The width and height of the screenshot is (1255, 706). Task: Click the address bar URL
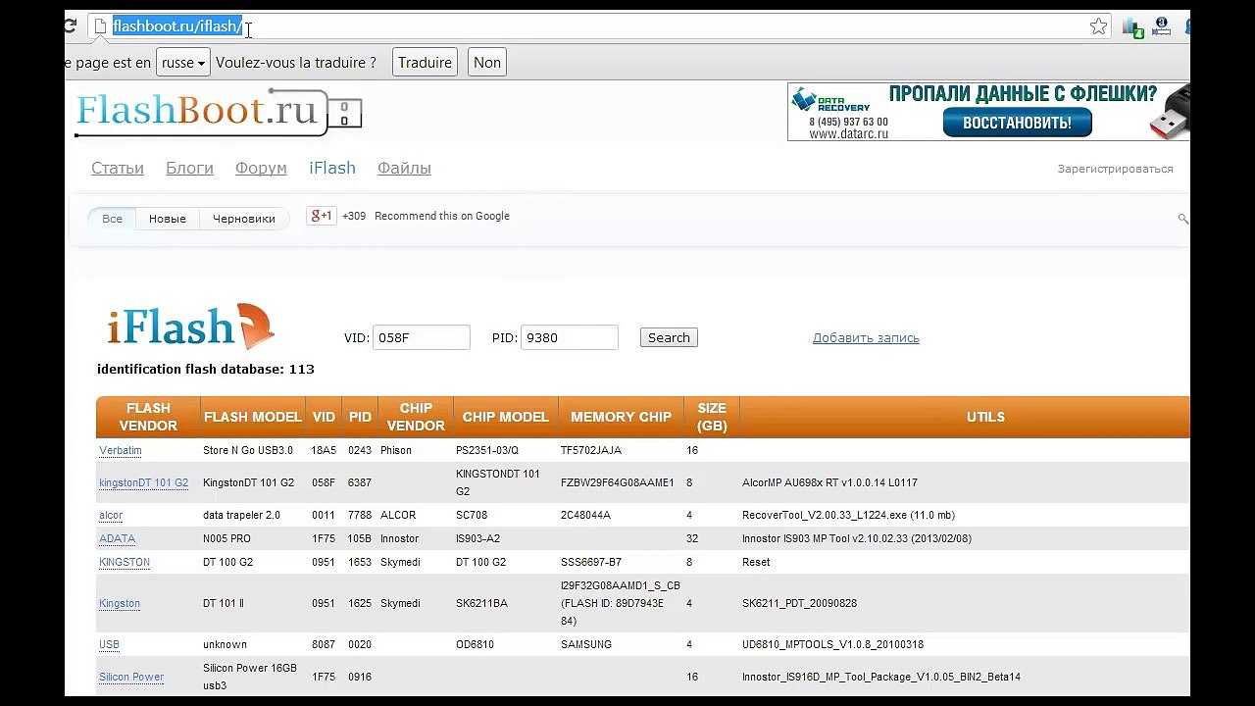[177, 26]
